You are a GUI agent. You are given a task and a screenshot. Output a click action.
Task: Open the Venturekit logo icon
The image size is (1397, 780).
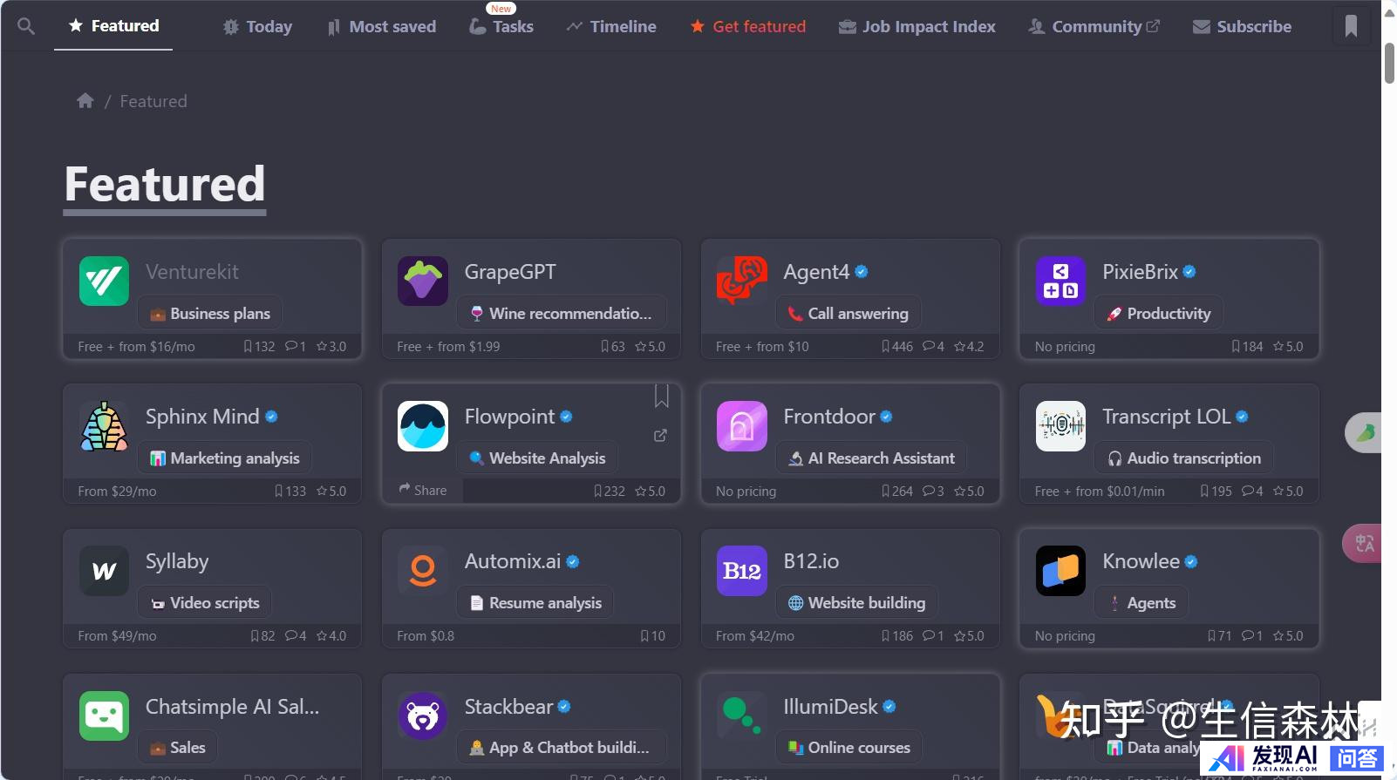pyautogui.click(x=104, y=281)
